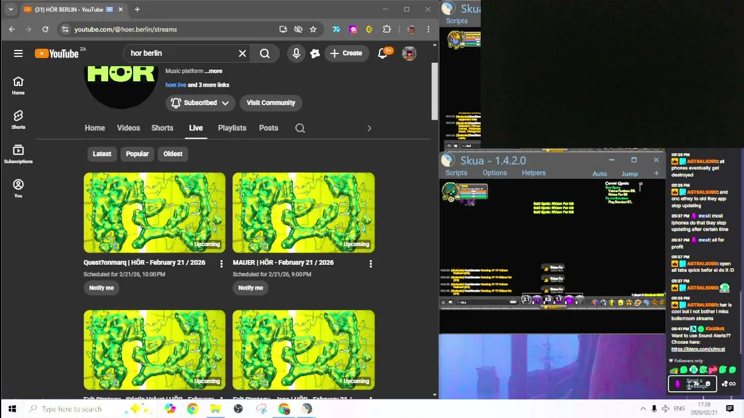Open Chrome tab search dropdown
Image resolution: width=744 pixels, height=418 pixels.
click(x=10, y=9)
